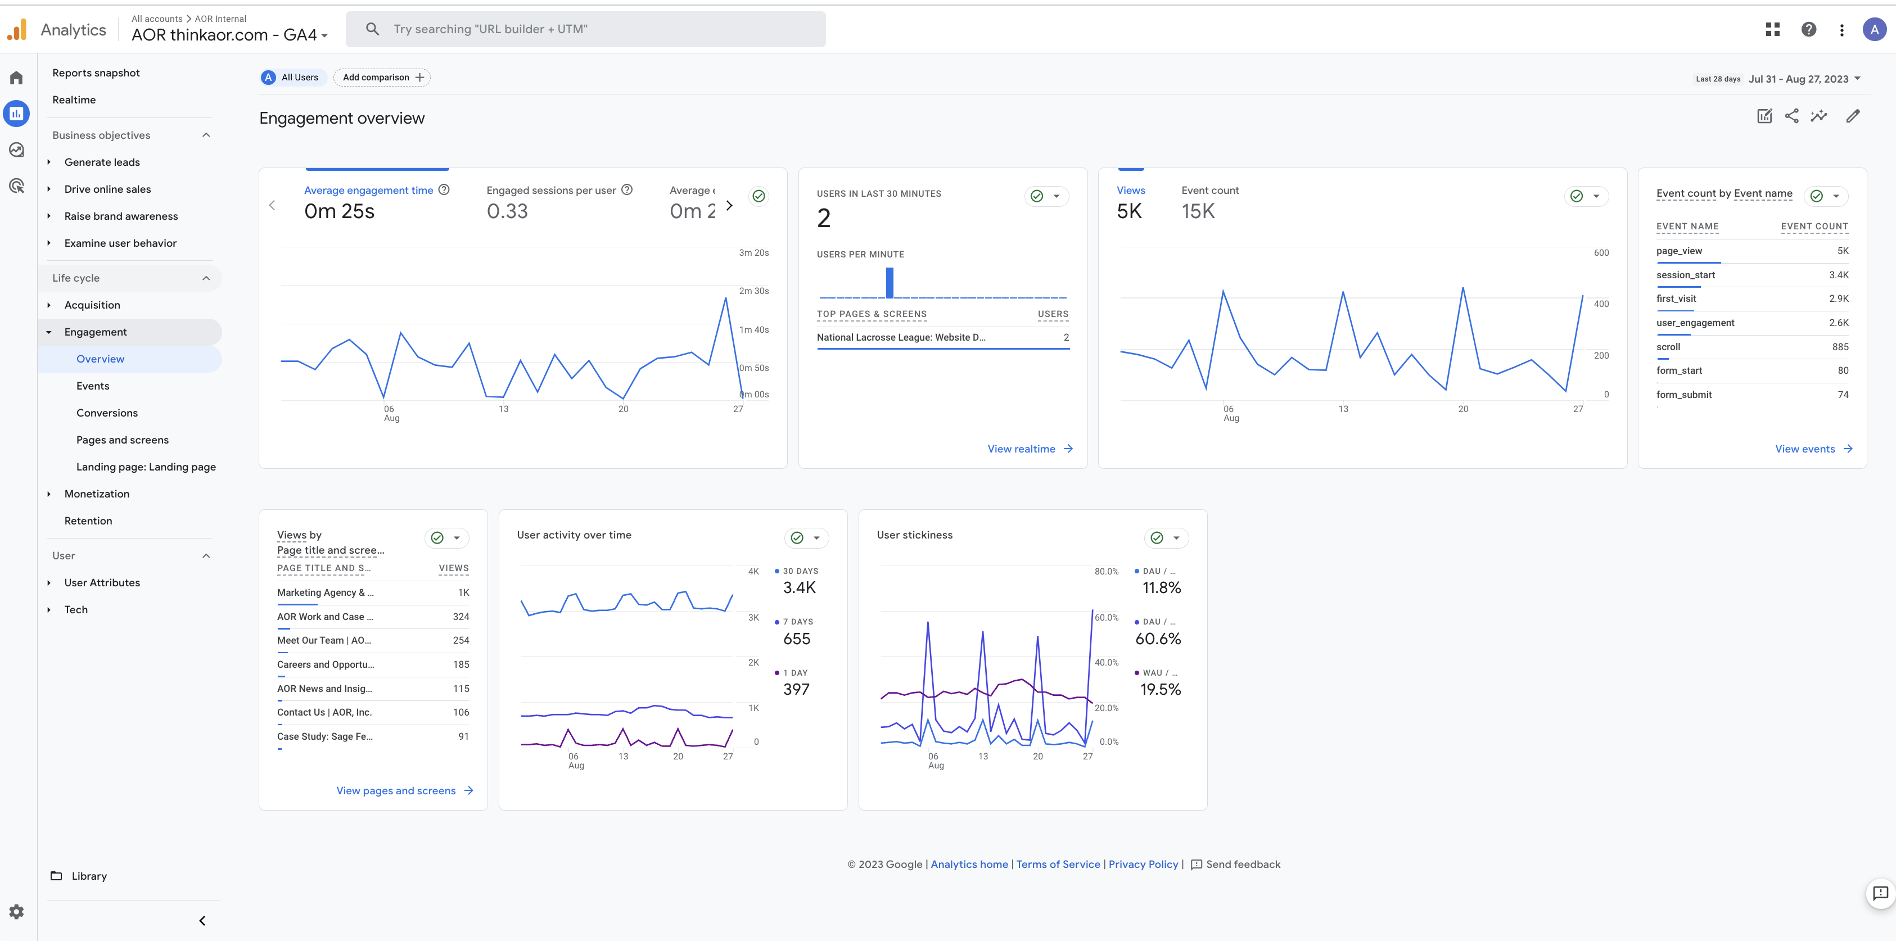This screenshot has height=941, width=1896.
Task: Click the search magnifier icon
Action: point(372,29)
